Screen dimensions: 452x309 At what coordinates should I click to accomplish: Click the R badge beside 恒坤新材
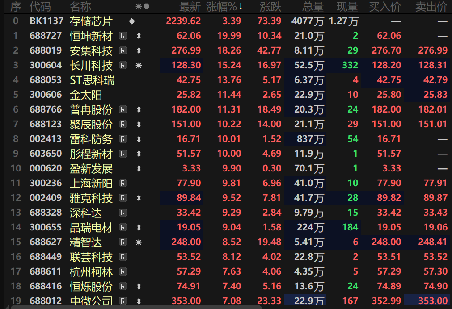click(123, 36)
